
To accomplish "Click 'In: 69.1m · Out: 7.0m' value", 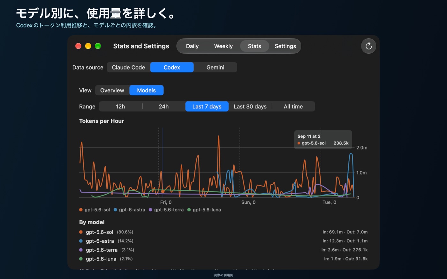I will click(x=345, y=232).
